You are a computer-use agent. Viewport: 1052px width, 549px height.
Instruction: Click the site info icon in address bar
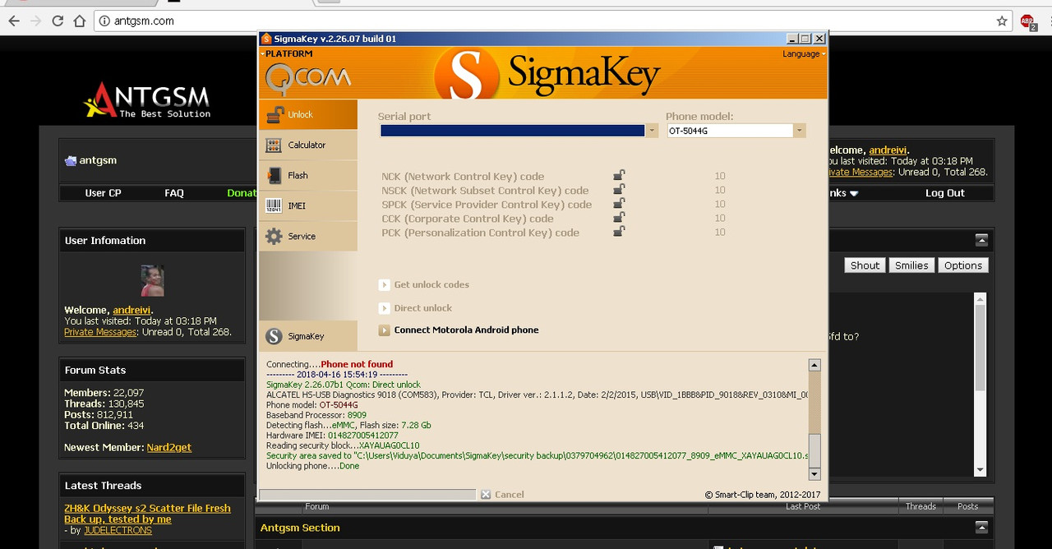pyautogui.click(x=104, y=21)
